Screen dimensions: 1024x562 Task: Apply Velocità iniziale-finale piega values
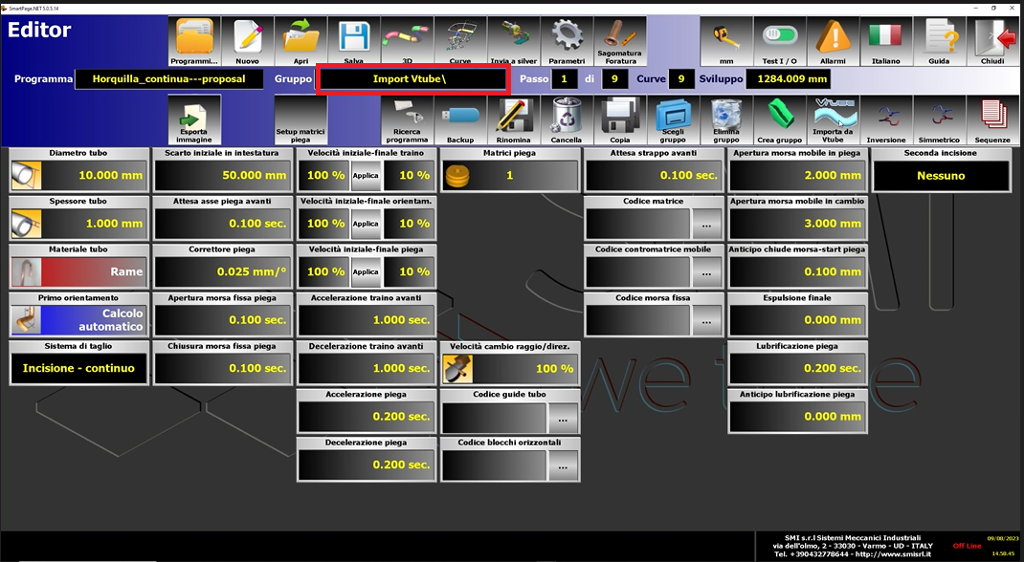point(366,271)
